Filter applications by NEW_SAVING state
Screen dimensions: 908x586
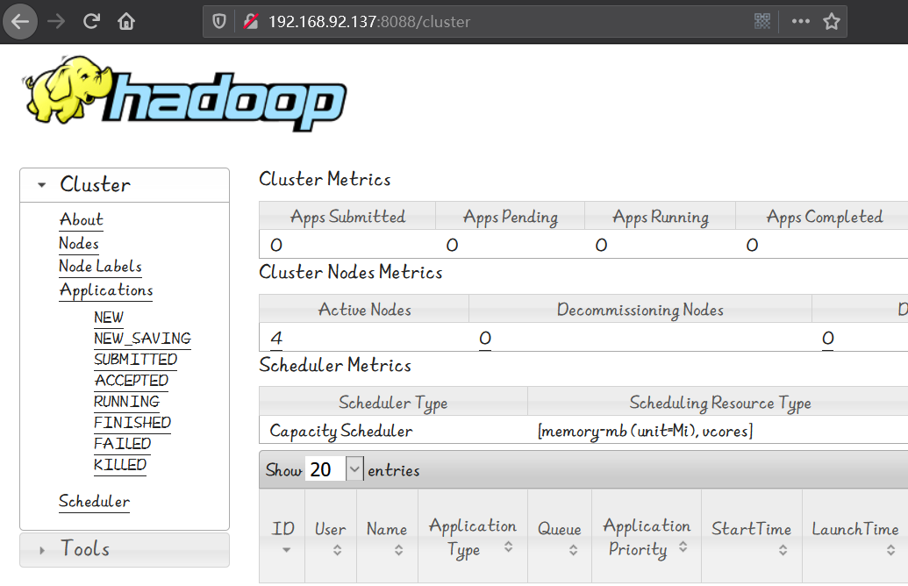tap(142, 339)
